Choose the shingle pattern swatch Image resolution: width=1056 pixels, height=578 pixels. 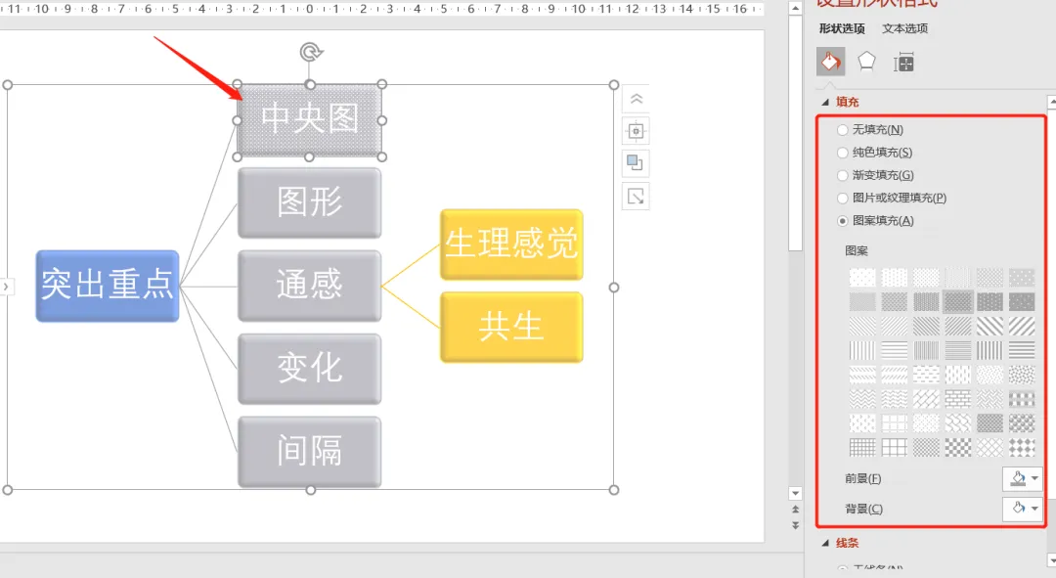(x=957, y=423)
